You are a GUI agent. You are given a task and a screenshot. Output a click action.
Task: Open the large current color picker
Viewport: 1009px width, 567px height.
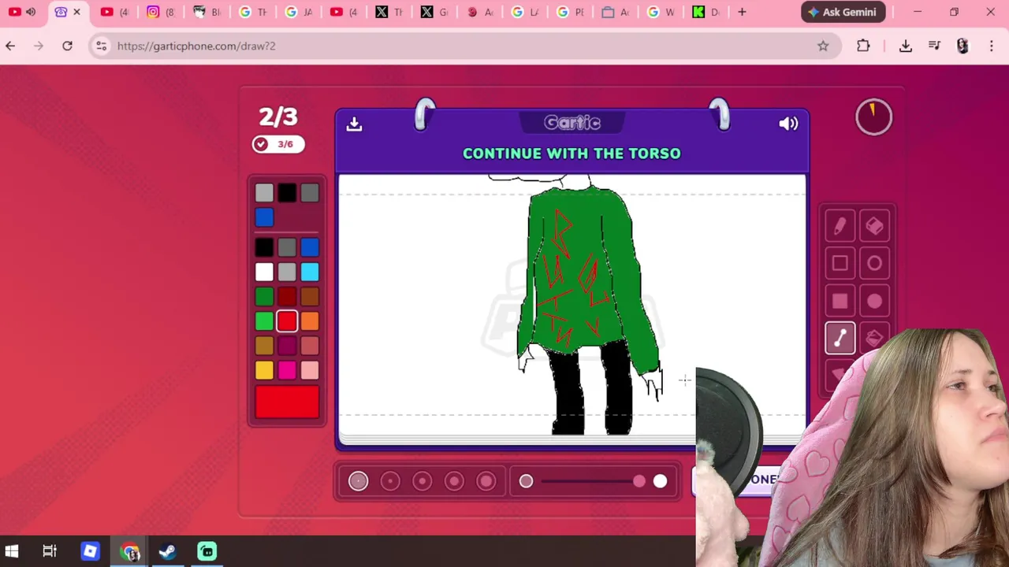click(x=287, y=402)
